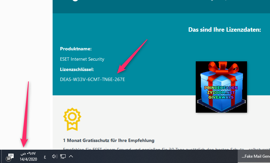Click the Das sind Ihre Lizenzdaten heading
Image resolution: width=270 pixels, height=163 pixels.
click(x=224, y=30)
